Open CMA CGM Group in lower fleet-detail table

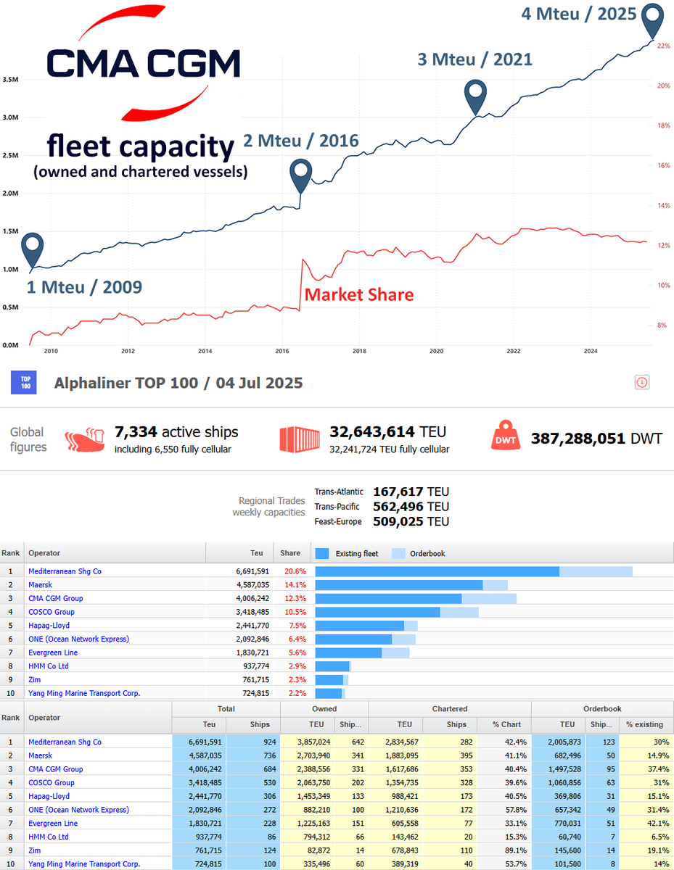coord(56,769)
